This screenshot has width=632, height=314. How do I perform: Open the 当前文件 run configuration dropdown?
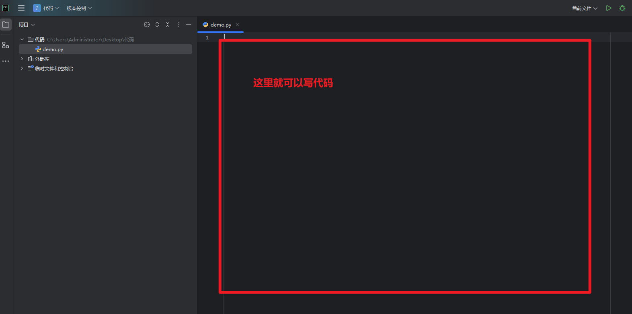coord(585,8)
